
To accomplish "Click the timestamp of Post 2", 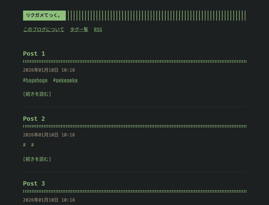I will pyautogui.click(x=49, y=135).
